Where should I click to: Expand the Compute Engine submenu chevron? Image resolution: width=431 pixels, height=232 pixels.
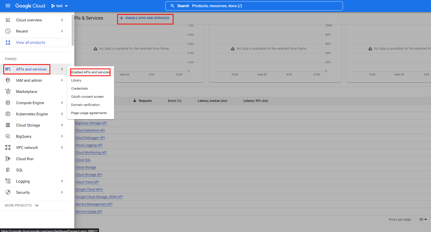tap(62, 103)
